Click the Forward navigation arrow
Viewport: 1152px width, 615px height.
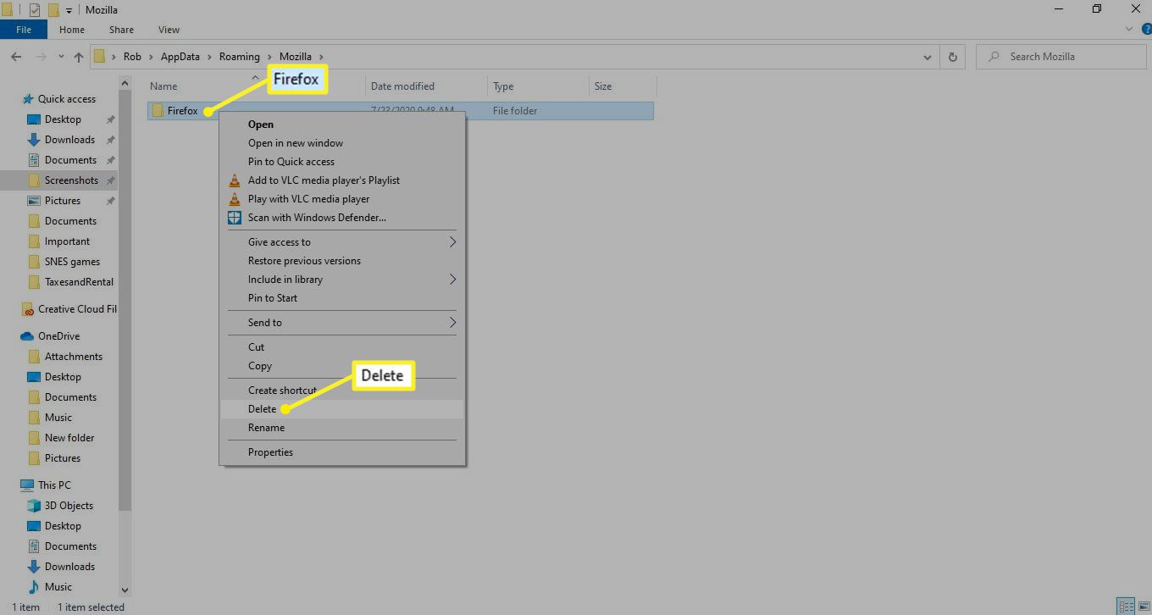[41, 57]
